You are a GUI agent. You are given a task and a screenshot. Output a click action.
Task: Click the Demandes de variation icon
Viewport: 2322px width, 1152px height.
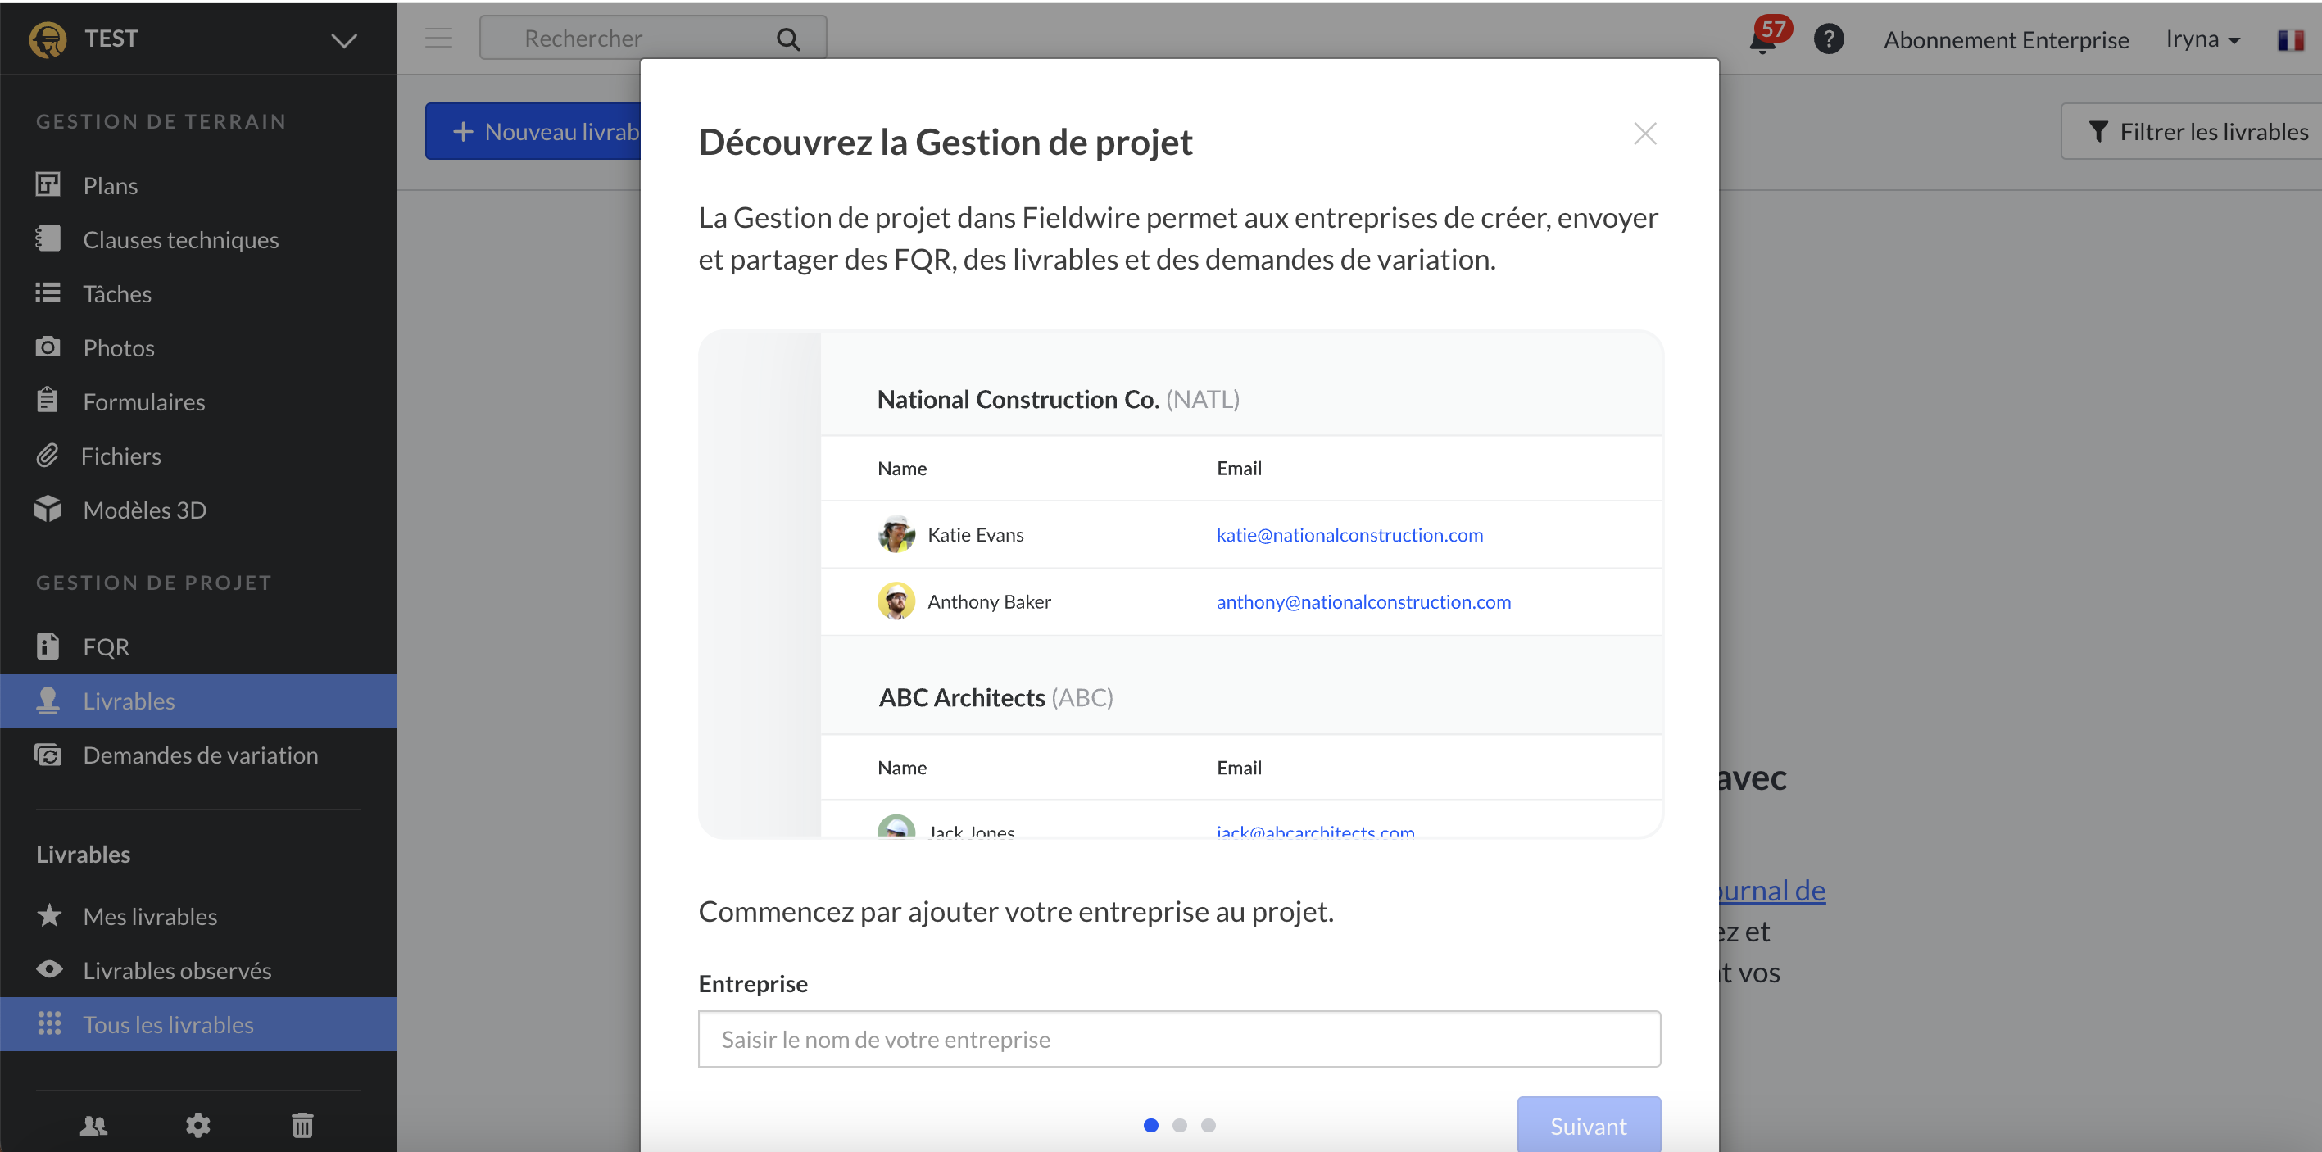coord(48,755)
